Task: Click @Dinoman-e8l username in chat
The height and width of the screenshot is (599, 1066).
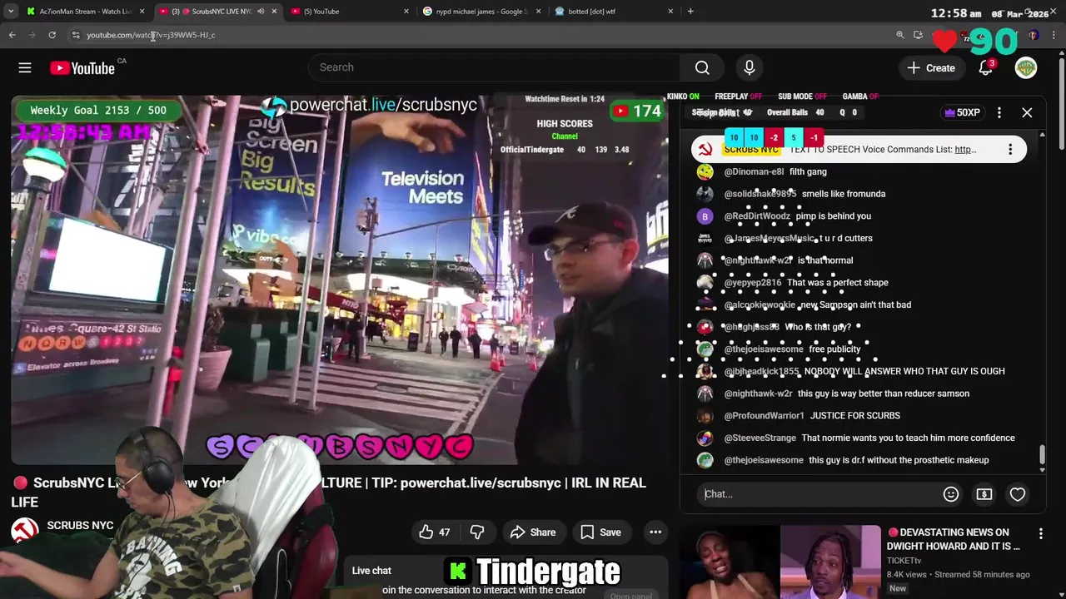Action: tap(754, 171)
